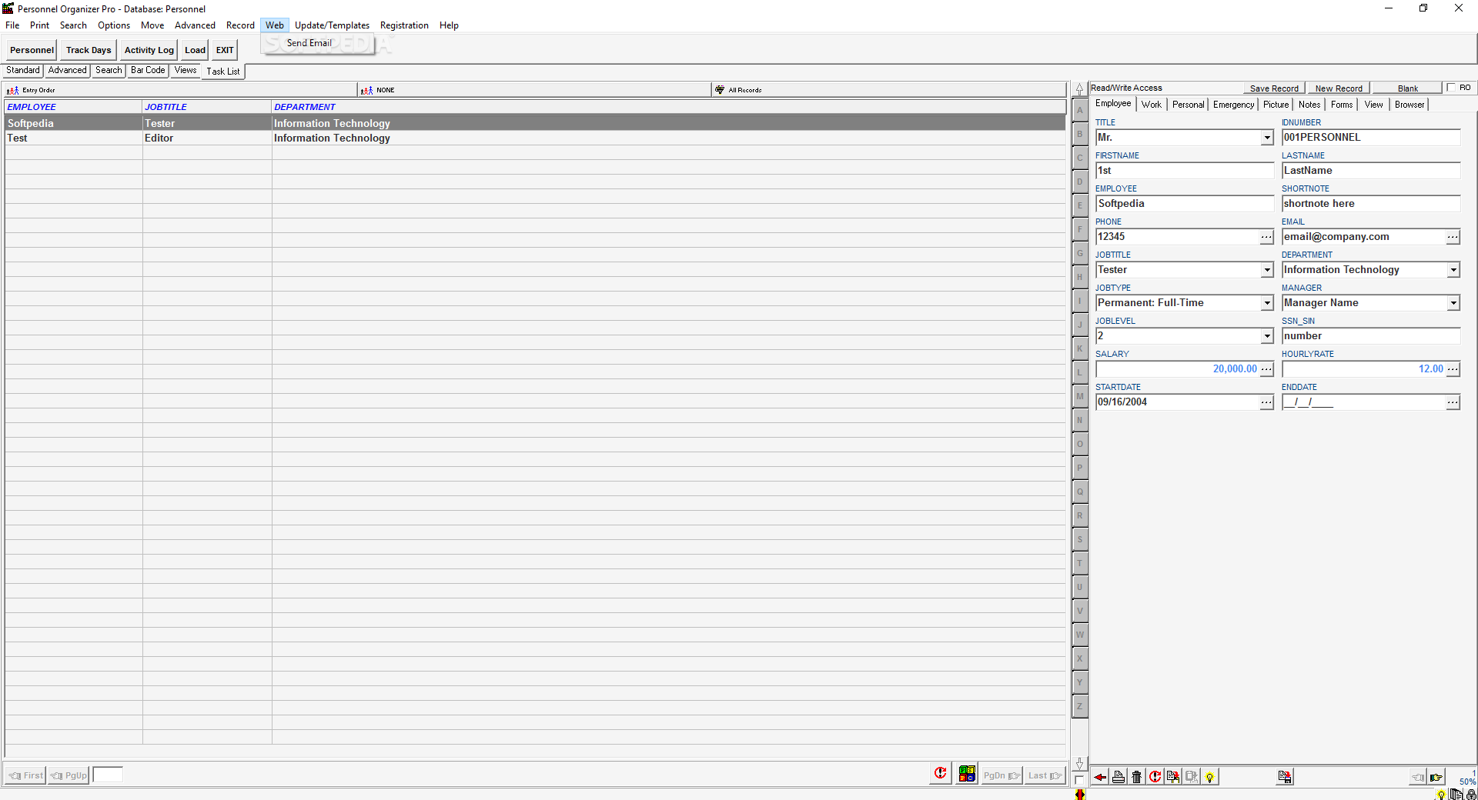The height and width of the screenshot is (800, 1478).
Task: Click the small light bulb in status corner
Action: click(x=1441, y=795)
